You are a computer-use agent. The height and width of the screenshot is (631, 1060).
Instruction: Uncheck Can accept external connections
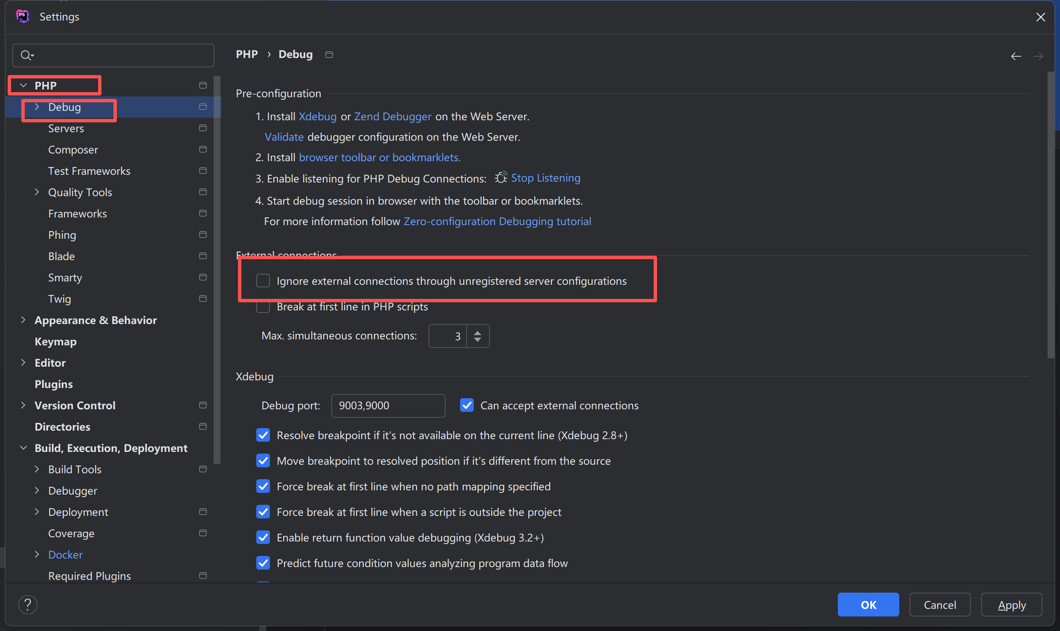click(467, 405)
